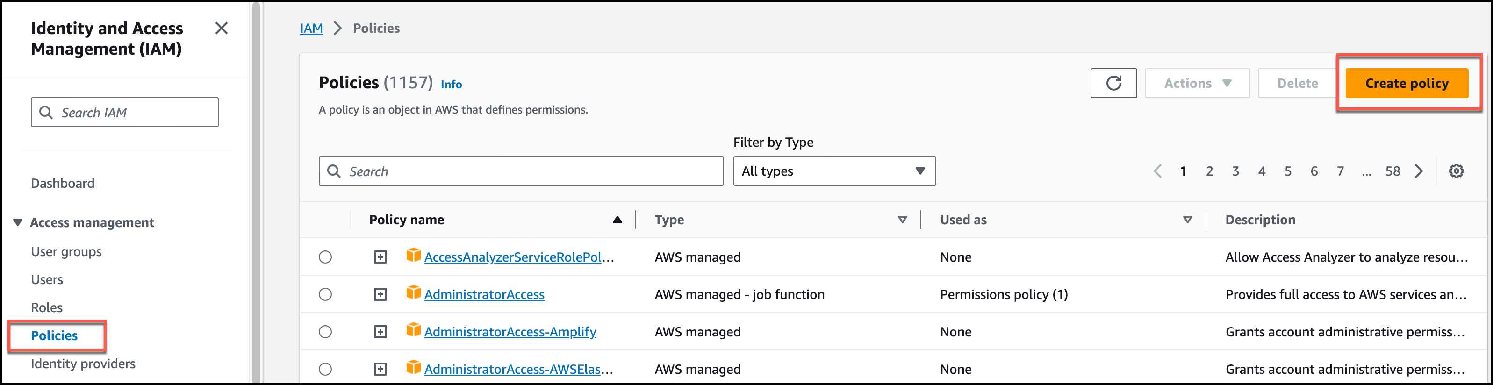Open table preferences gear icon
Screen dimensions: 1493x385
point(1456,171)
